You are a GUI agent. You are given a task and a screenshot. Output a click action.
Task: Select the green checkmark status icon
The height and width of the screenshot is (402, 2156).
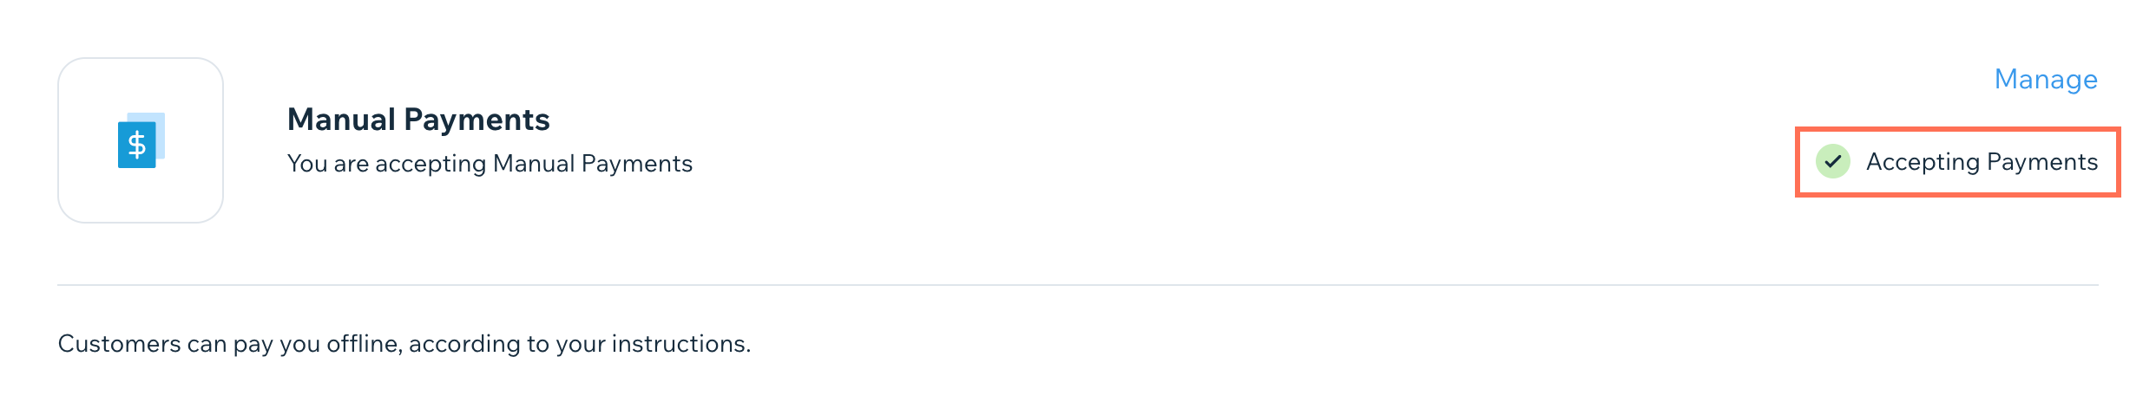point(1832,161)
